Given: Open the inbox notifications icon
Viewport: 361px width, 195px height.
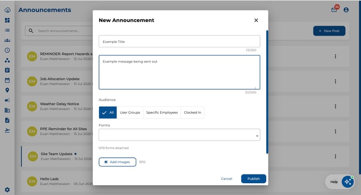Looking at the screenshot, I should pyautogui.click(x=334, y=10).
